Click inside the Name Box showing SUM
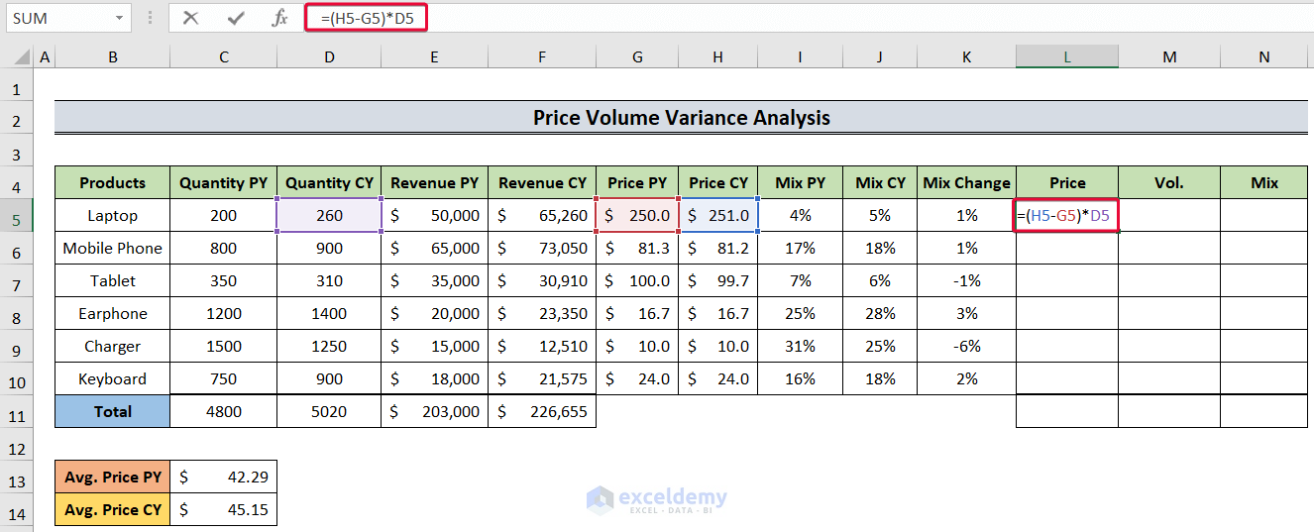 59,18
